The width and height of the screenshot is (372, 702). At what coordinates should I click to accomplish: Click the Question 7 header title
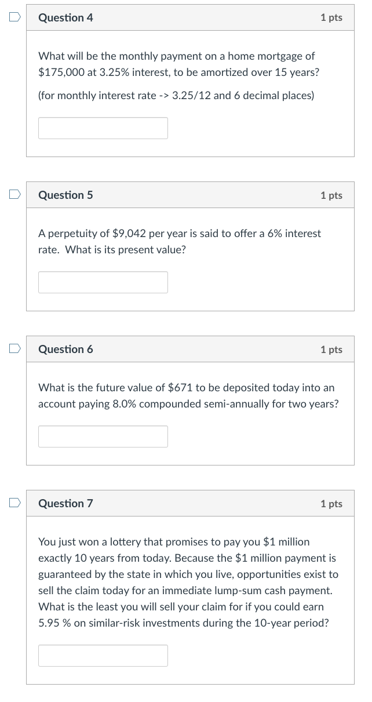65,504
